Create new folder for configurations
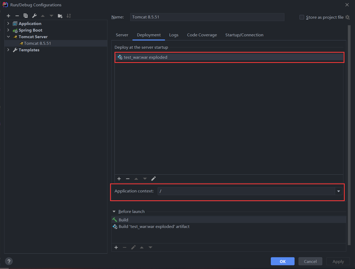Image resolution: width=355 pixels, height=269 pixels. [60, 16]
